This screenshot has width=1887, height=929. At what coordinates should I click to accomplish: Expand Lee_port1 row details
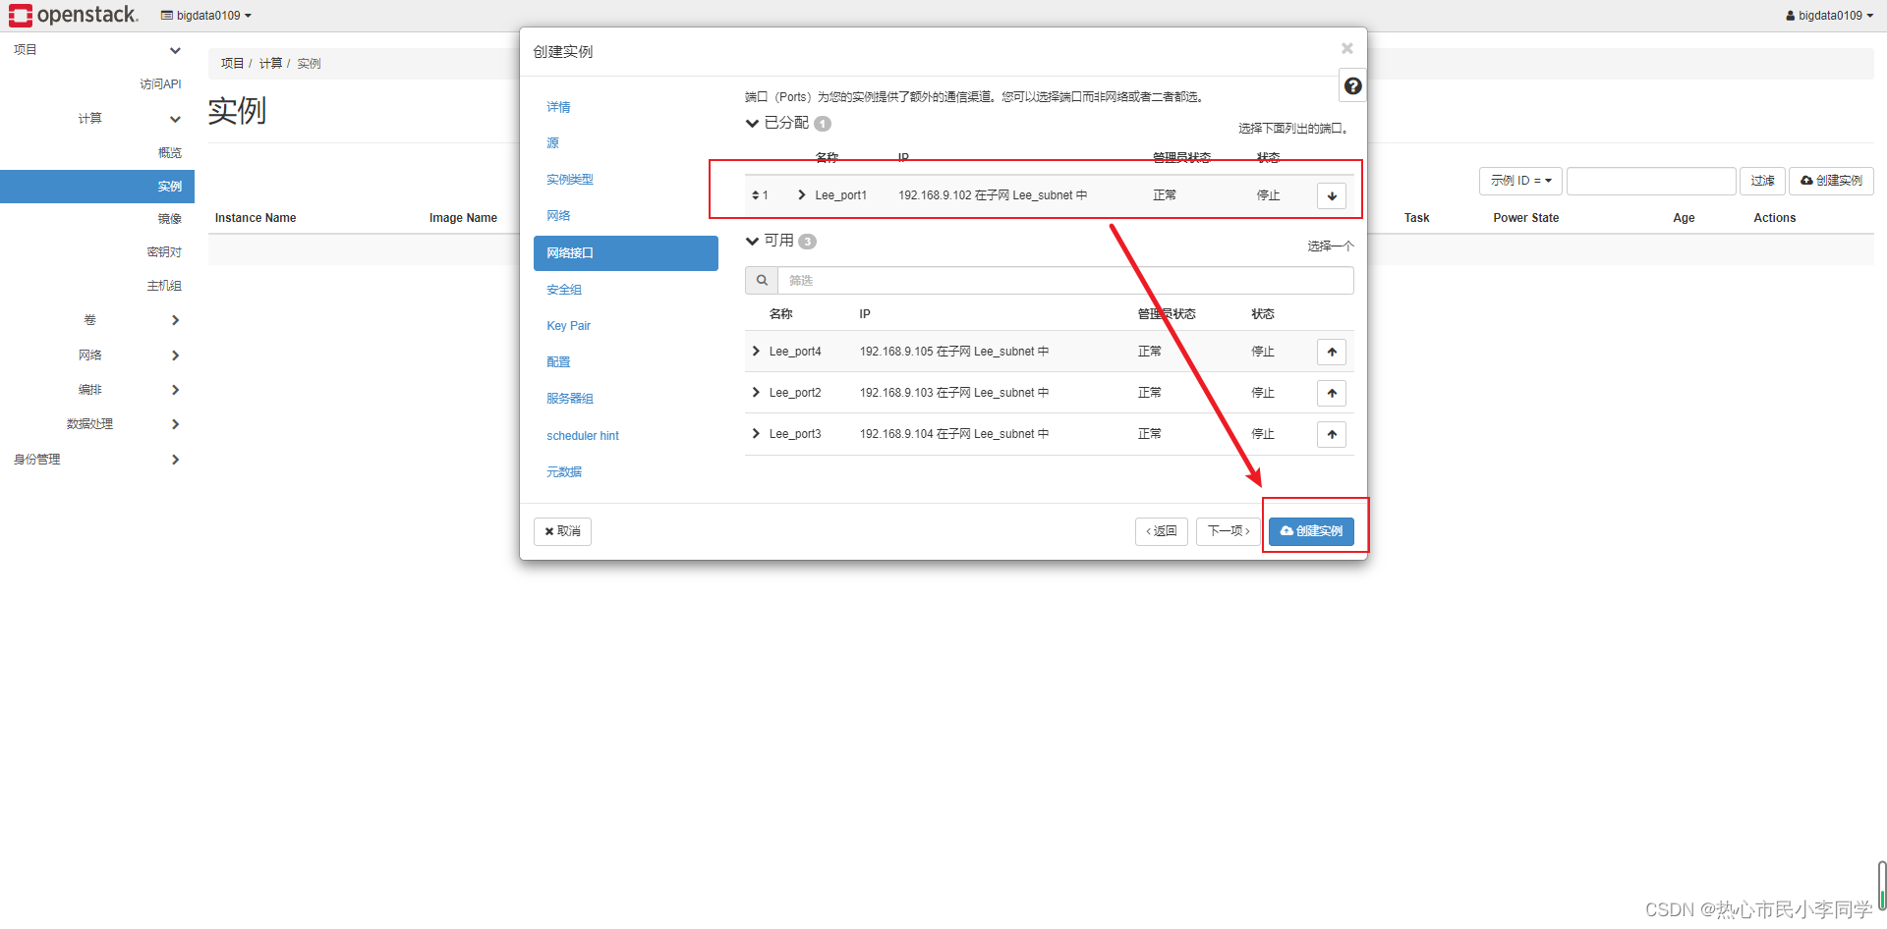click(x=802, y=194)
